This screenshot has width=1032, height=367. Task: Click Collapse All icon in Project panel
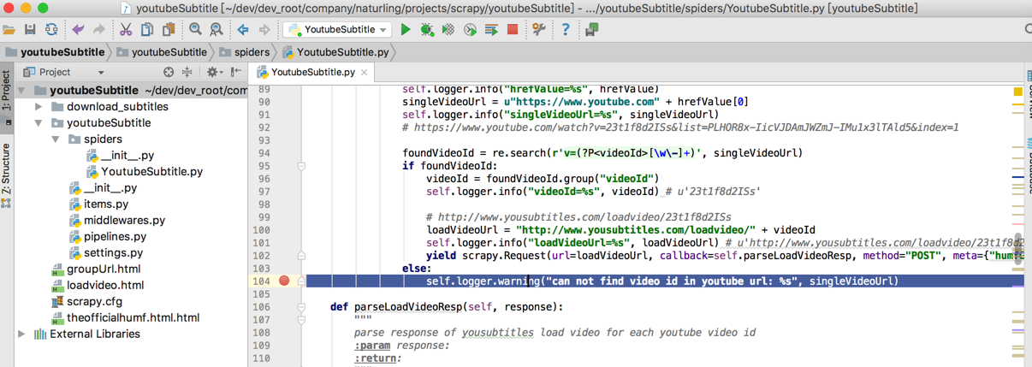tap(187, 73)
